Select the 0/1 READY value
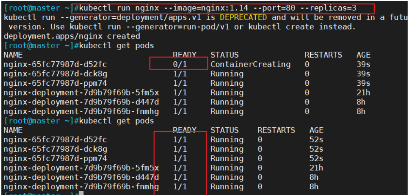The height and width of the screenshot is (195, 408). [x=180, y=64]
